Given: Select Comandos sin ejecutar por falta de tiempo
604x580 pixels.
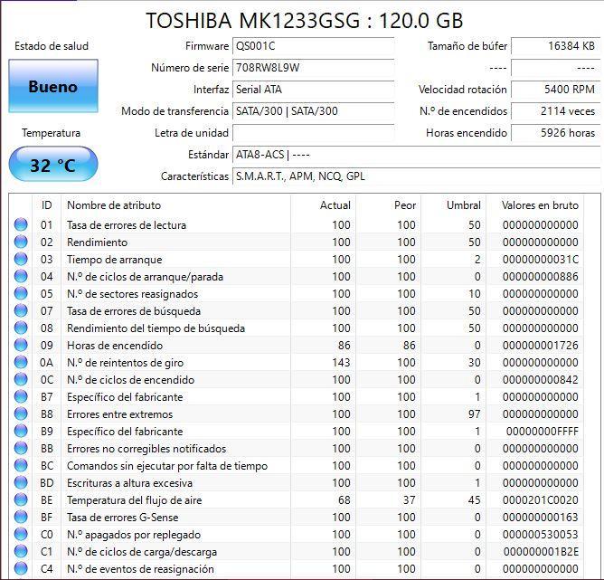Looking at the screenshot, I should coord(167,466).
